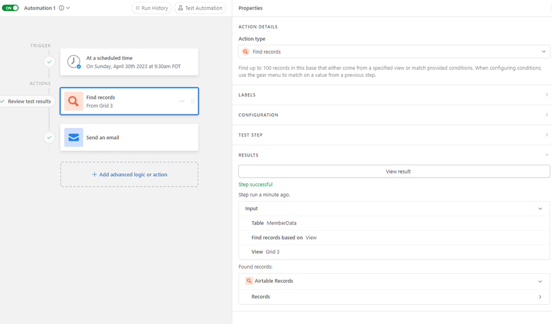This screenshot has width=552, height=324.
Task: Open the Automation 1 name dropdown arrow
Action: pos(68,8)
